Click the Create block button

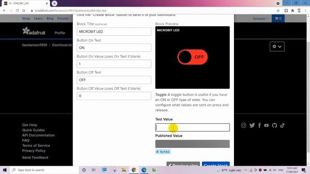(216, 164)
